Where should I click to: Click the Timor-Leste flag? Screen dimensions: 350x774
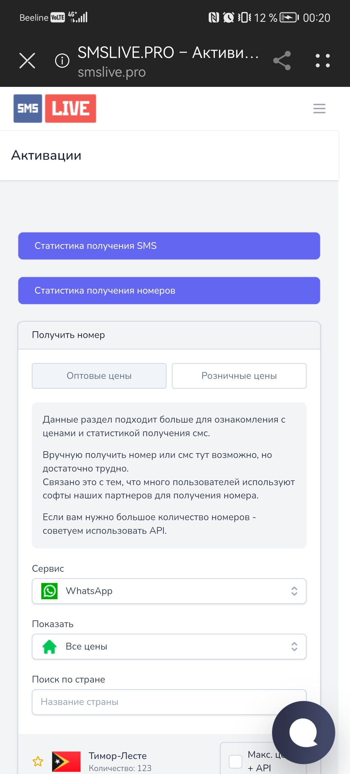pyautogui.click(x=66, y=761)
